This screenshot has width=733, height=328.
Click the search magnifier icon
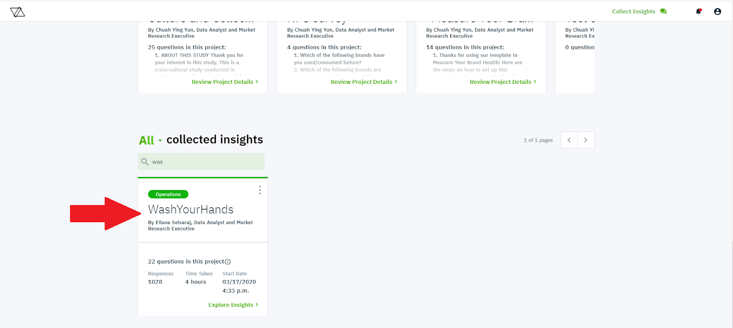(145, 162)
